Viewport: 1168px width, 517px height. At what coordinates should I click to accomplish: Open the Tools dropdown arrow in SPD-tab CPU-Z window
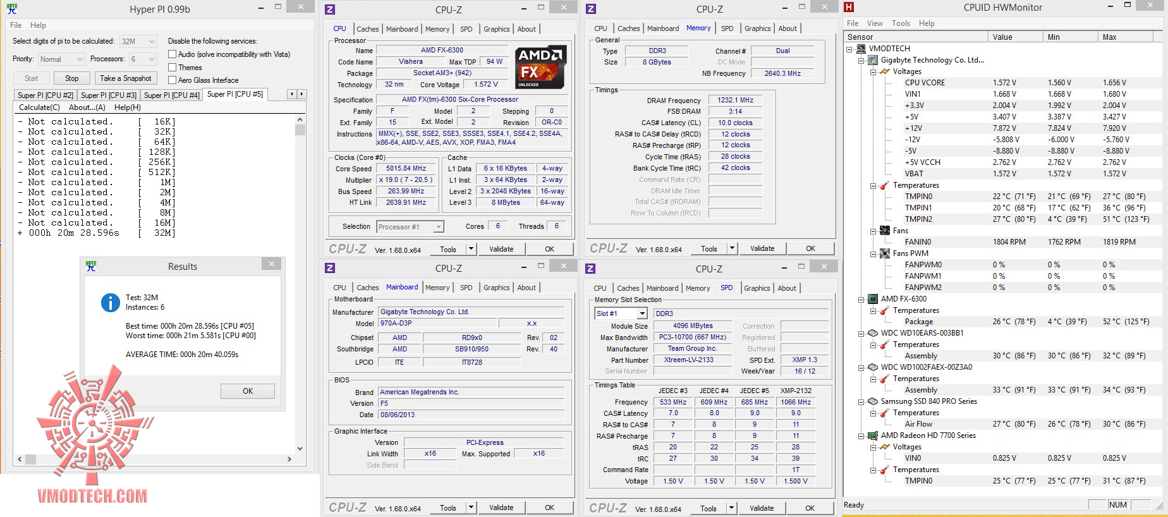731,508
